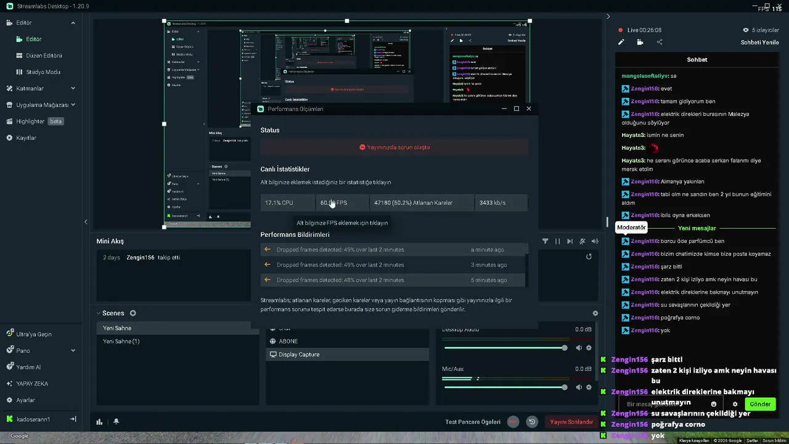Click the Yeni mesajlar divider link
The width and height of the screenshot is (789, 444).
(x=697, y=228)
